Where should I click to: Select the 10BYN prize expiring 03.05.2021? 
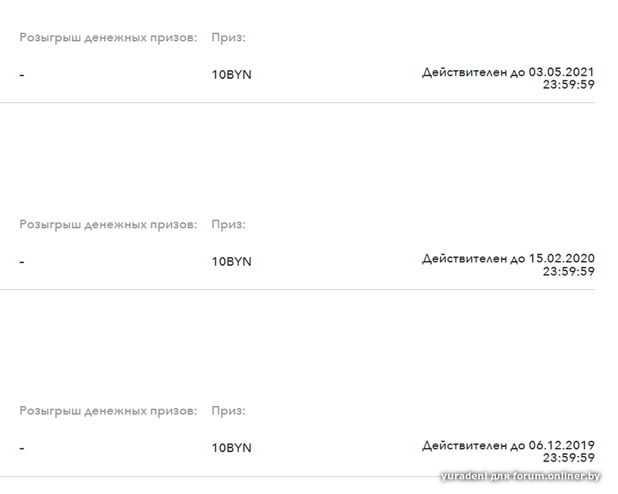(232, 75)
